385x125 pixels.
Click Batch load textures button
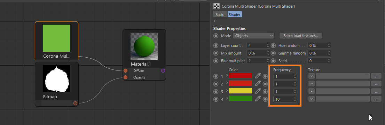(x=301, y=36)
